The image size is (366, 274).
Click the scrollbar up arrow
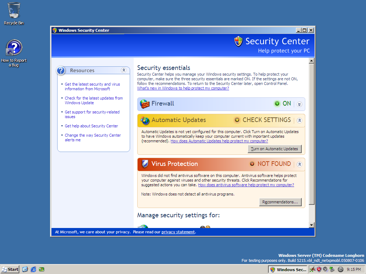[x=311, y=61]
